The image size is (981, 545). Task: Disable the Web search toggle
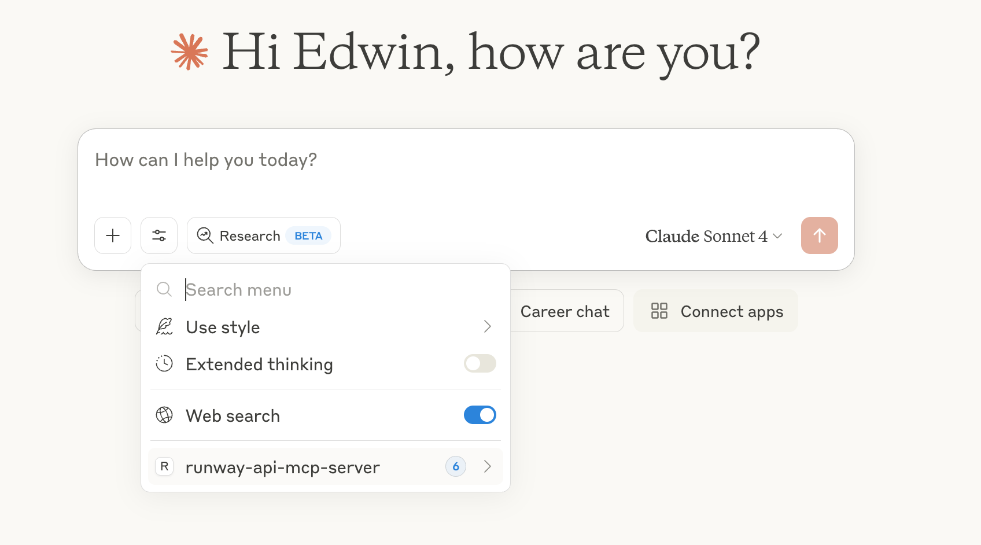coord(480,415)
